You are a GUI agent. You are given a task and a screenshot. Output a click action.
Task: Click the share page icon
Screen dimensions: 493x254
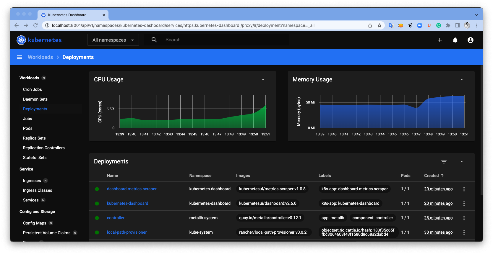pos(370,25)
